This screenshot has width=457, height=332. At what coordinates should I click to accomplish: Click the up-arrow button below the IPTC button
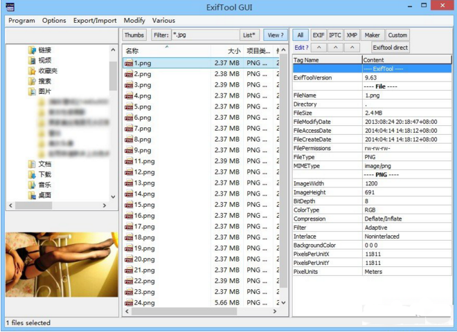pos(336,48)
